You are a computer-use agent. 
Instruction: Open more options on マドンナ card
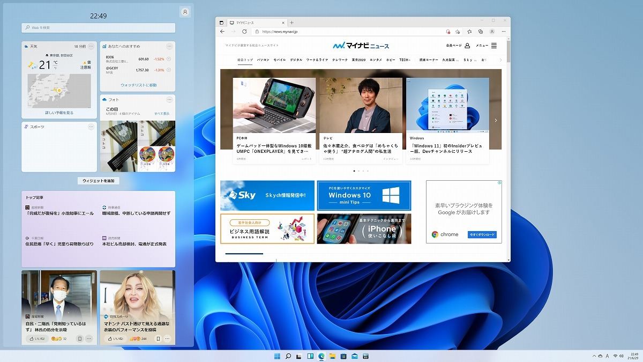point(167,339)
